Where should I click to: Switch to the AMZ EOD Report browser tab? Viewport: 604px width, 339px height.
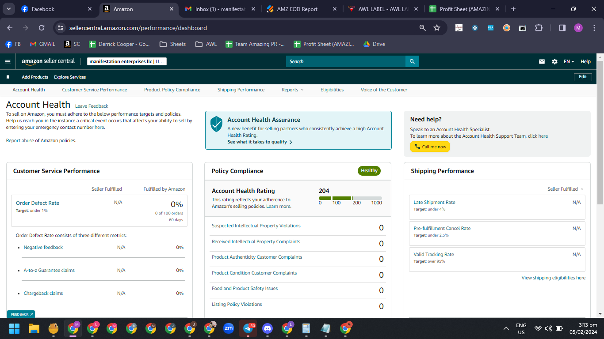(x=301, y=9)
